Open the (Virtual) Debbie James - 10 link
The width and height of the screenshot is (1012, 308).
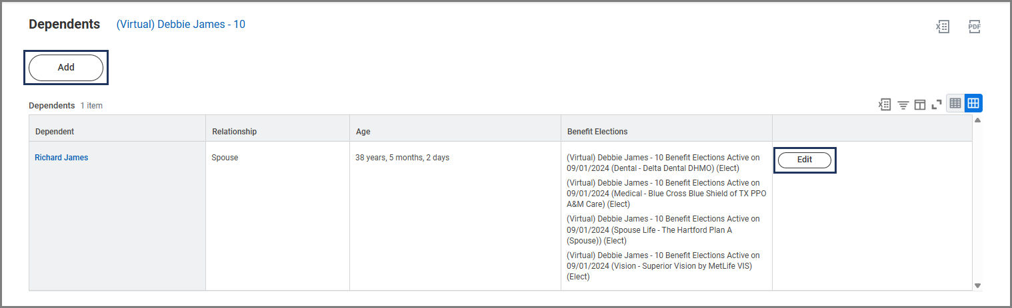pyautogui.click(x=181, y=25)
